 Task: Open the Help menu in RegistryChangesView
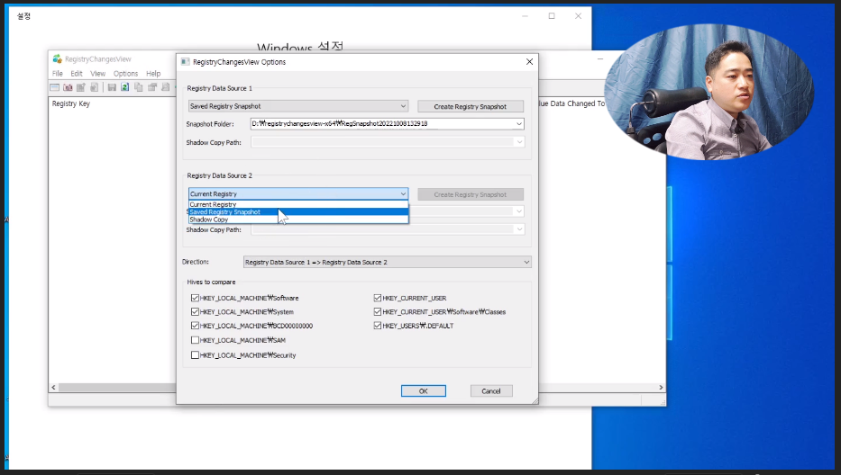153,74
